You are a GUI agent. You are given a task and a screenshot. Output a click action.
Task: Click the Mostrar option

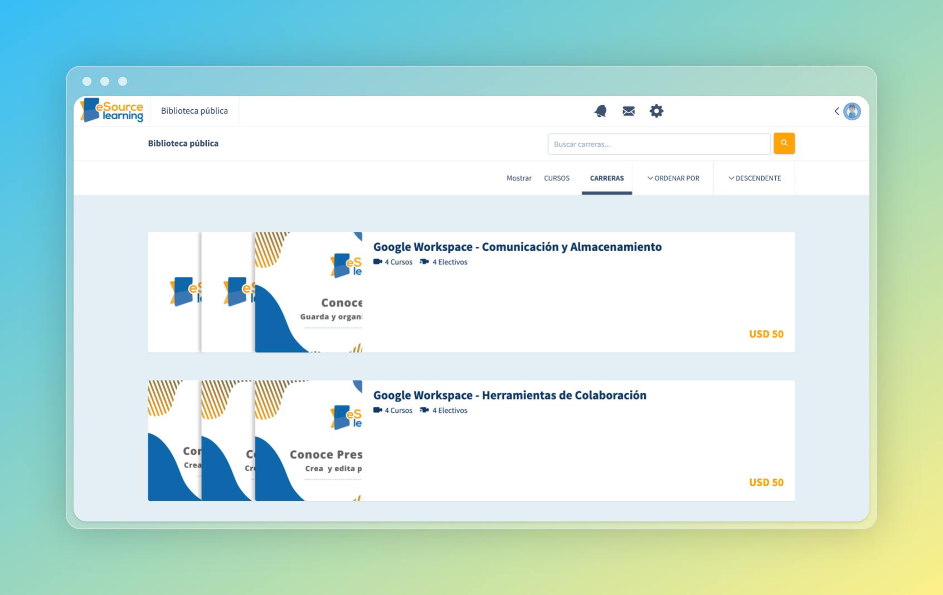[519, 178]
